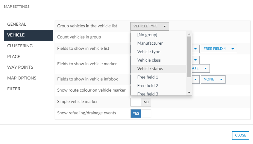Go to Map Options tab
Viewport: 253px width, 144px height.
(22, 78)
